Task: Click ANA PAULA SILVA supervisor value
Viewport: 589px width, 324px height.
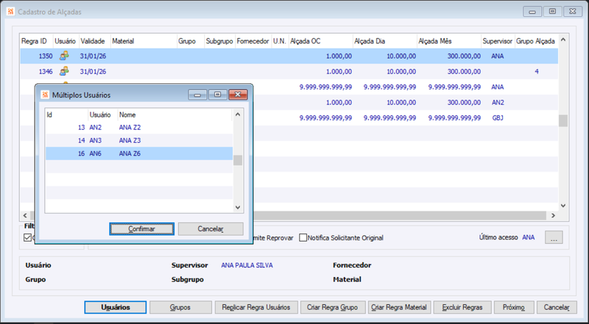Action: coord(247,265)
